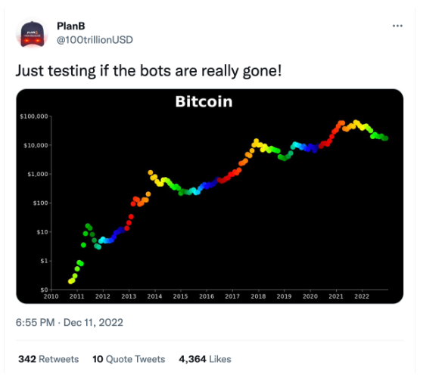View the 342 Retweets list
This screenshot has height=378, width=445.
(48, 359)
